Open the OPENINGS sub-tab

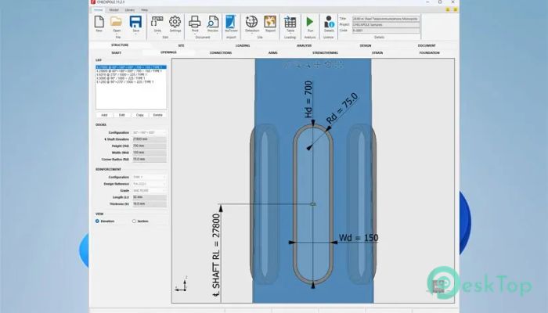click(x=168, y=52)
